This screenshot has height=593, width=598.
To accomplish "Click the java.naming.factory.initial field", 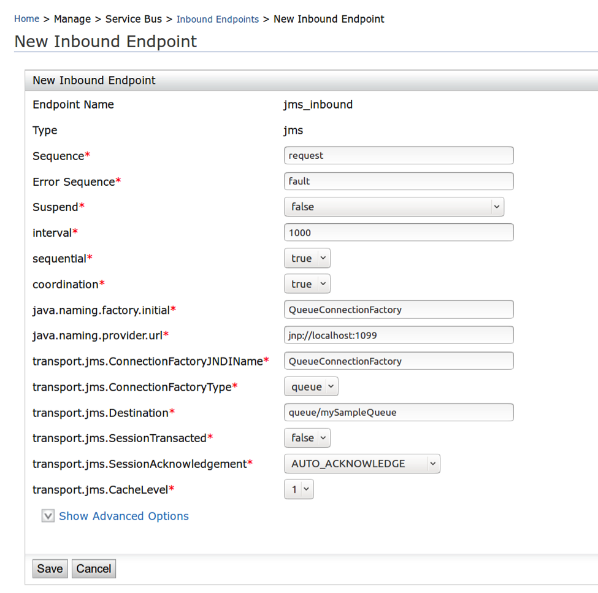I will [x=399, y=310].
